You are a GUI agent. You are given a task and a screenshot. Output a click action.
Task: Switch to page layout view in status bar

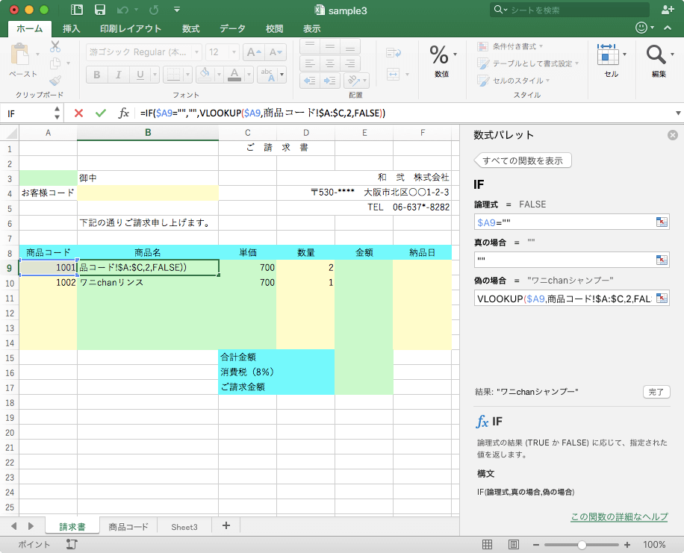coord(514,544)
